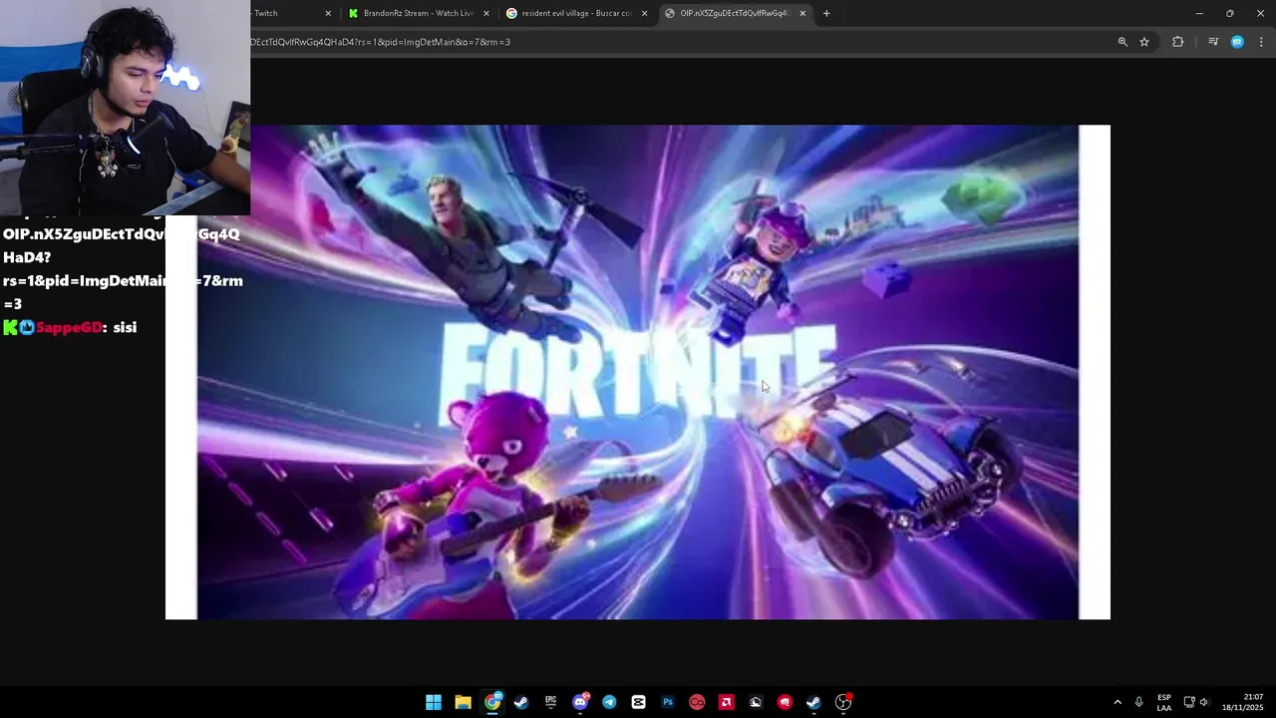Click the URL text in the address bar
The width and height of the screenshot is (1276, 718).
coord(381,42)
